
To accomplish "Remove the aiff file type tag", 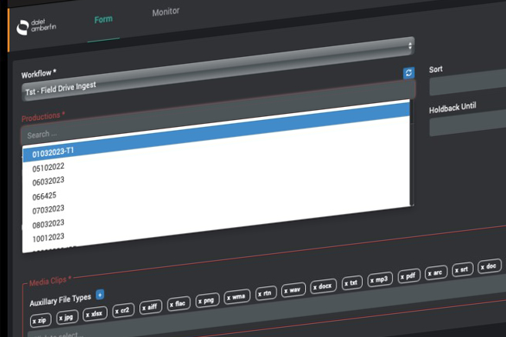I will click(x=144, y=309).
